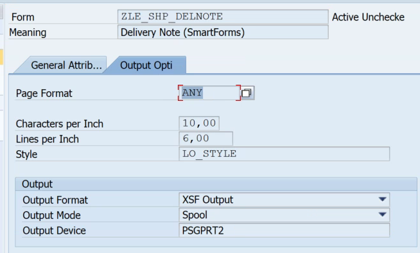The width and height of the screenshot is (420, 253).
Task: Expand the Output Format dropdown arrow
Action: click(x=383, y=200)
